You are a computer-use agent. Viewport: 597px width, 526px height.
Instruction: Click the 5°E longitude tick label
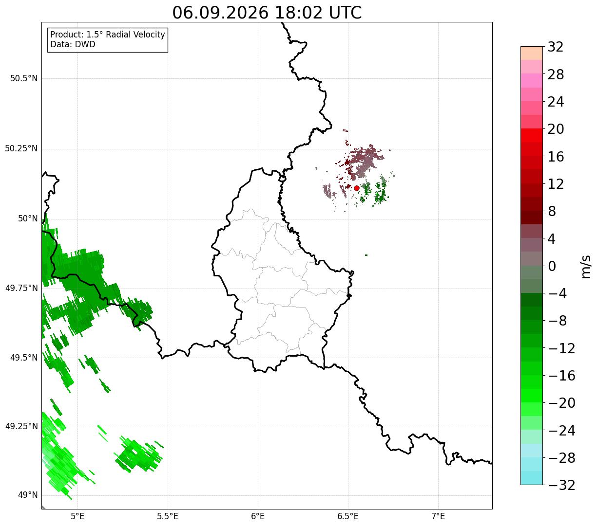pos(77,516)
